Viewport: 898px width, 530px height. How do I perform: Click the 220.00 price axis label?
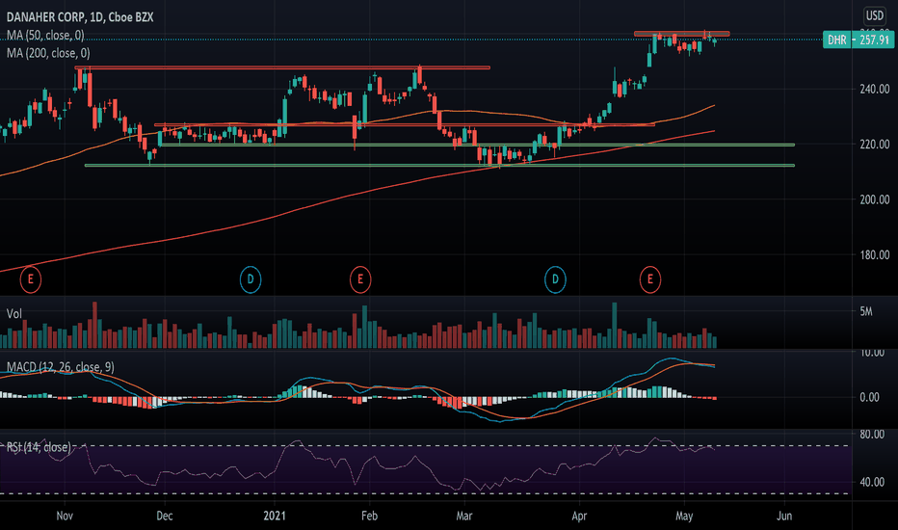coord(875,145)
